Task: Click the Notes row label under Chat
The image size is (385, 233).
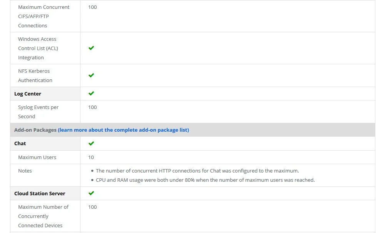Action: tap(25, 171)
